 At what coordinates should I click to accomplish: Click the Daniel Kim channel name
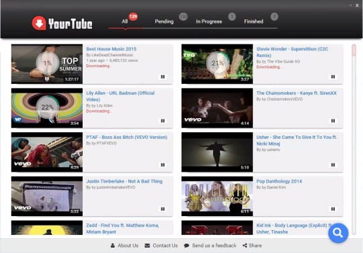[276, 187]
